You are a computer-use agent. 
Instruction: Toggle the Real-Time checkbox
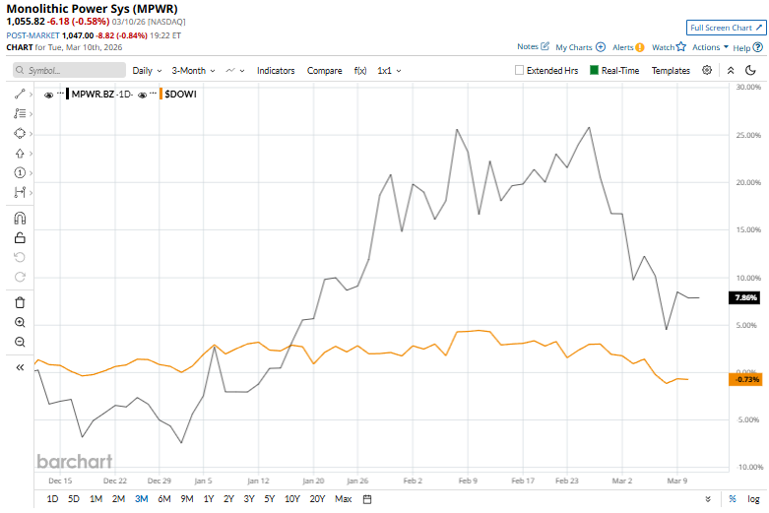(595, 71)
